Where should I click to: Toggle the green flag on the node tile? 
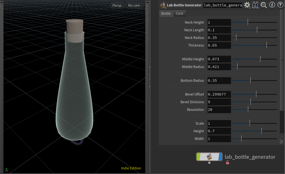click(198, 157)
